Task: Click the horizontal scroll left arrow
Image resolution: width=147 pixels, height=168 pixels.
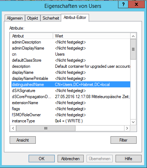Action: [13, 128]
